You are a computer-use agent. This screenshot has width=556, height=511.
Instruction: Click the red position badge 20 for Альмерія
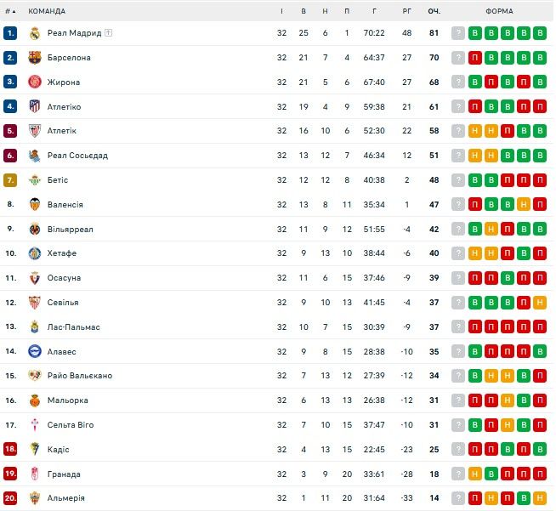click(10, 498)
